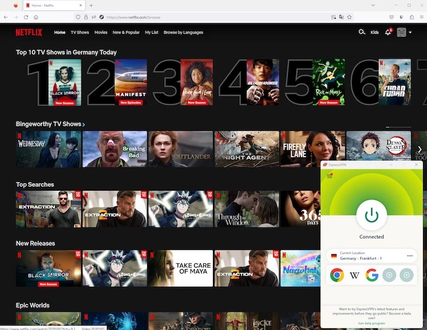The height and width of the screenshot is (330, 427).
Task: Click Bingeworthy TV Shows row title
Action: [48, 124]
